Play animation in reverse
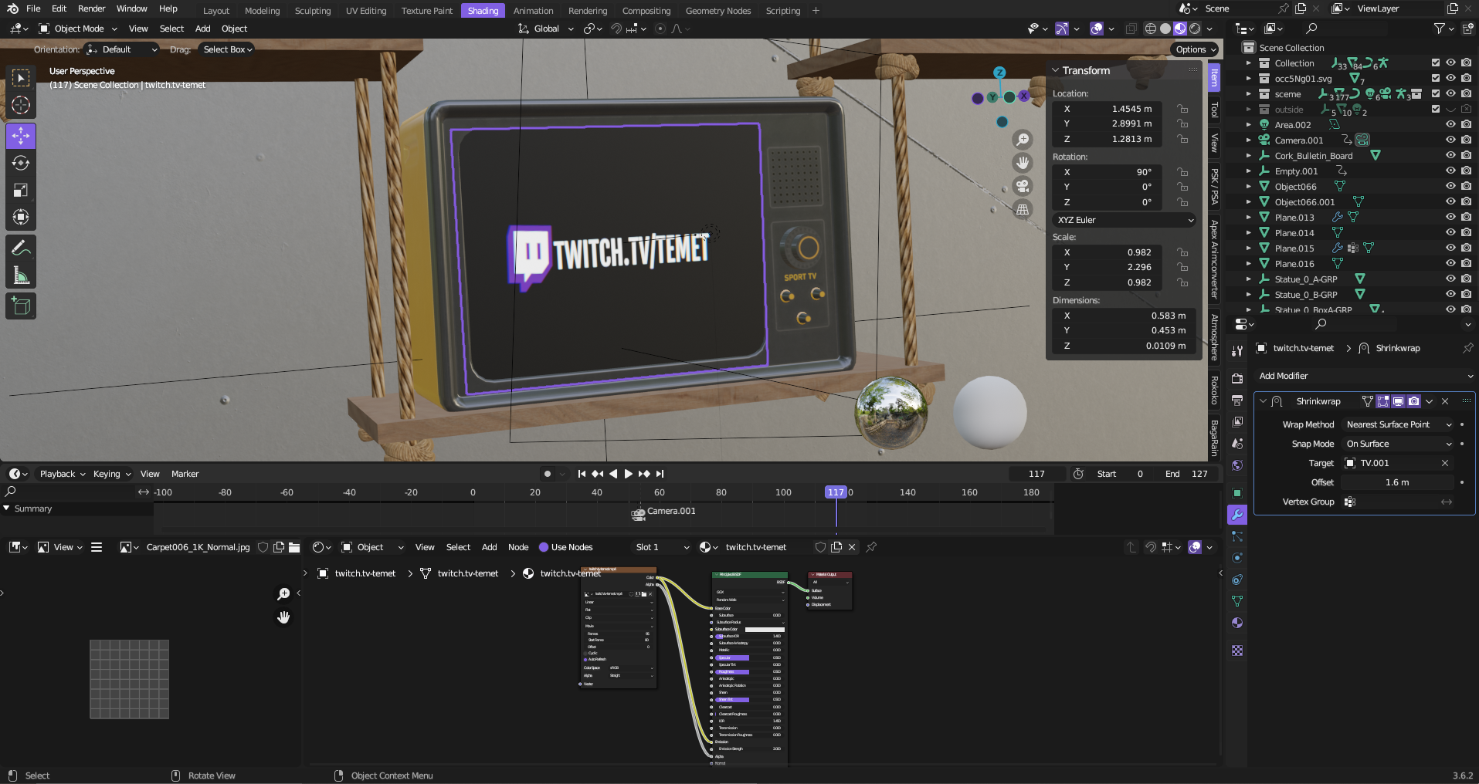Image resolution: width=1479 pixels, height=784 pixels. (613, 474)
